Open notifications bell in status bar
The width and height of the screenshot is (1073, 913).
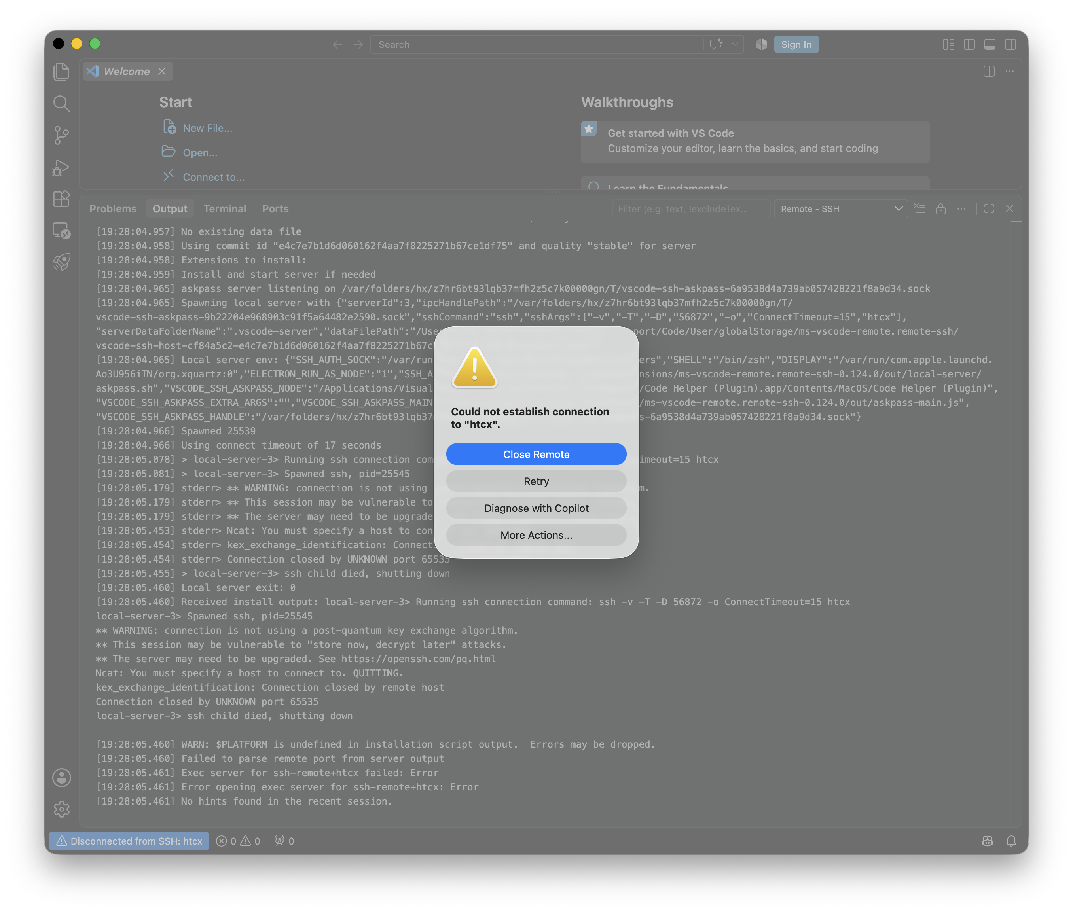point(1011,841)
